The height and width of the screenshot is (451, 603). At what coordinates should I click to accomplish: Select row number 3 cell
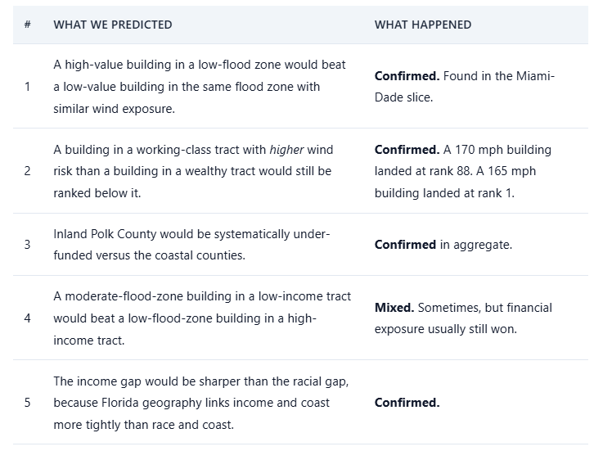pyautogui.click(x=27, y=245)
